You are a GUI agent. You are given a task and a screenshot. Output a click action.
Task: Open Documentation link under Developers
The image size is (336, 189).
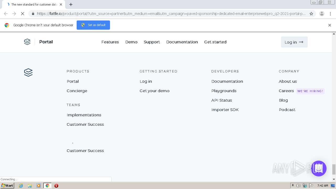pos(227,81)
